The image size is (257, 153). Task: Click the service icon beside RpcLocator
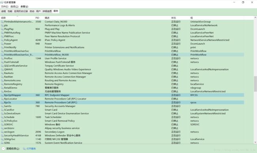pos(2,99)
